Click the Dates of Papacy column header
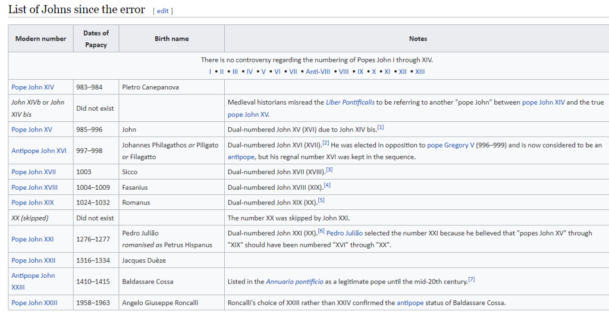 coord(96,39)
